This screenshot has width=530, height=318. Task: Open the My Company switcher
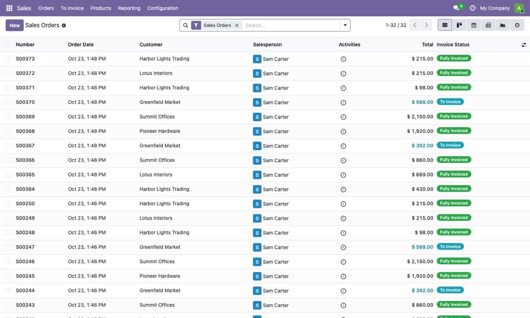pyautogui.click(x=495, y=8)
